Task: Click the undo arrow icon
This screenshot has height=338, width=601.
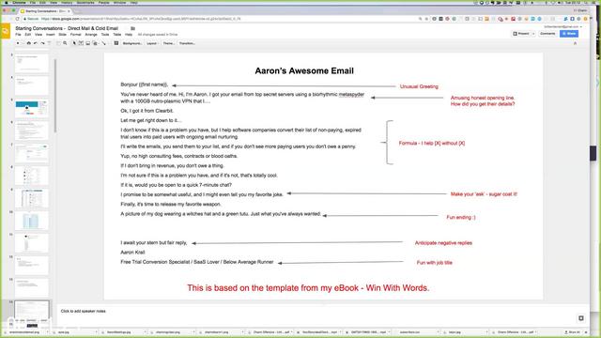Action: (x=36, y=43)
